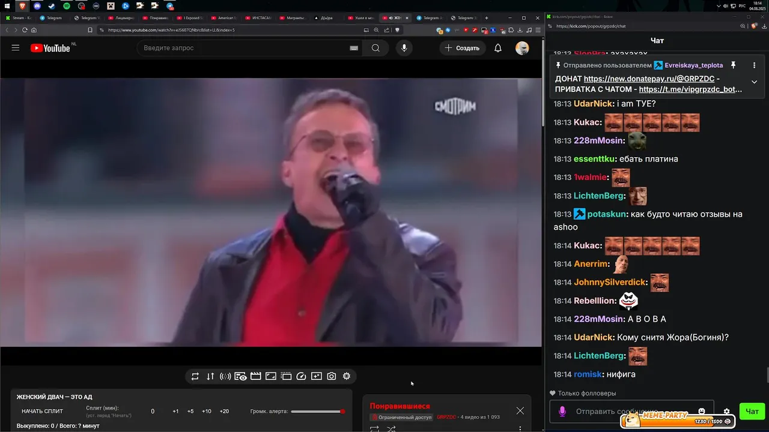769x432 pixels.
Task: Toggle playlist shuffle in Понравившиеся panel
Action: pyautogui.click(x=391, y=428)
